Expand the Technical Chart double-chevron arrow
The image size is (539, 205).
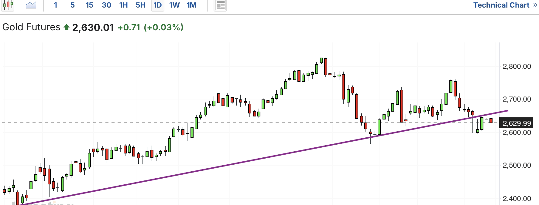[x=535, y=5]
